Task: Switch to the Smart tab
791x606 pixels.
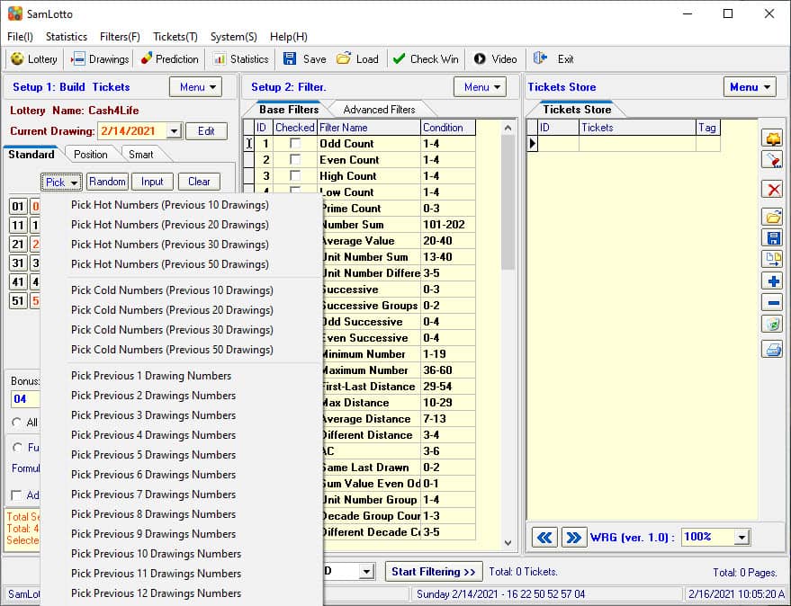Action: pyautogui.click(x=140, y=155)
